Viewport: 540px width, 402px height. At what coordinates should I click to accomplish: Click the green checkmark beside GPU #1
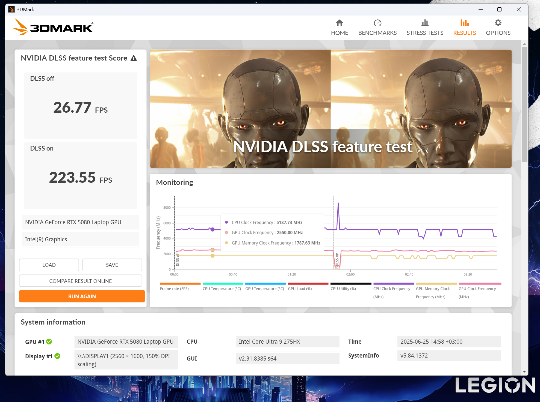pyautogui.click(x=49, y=341)
